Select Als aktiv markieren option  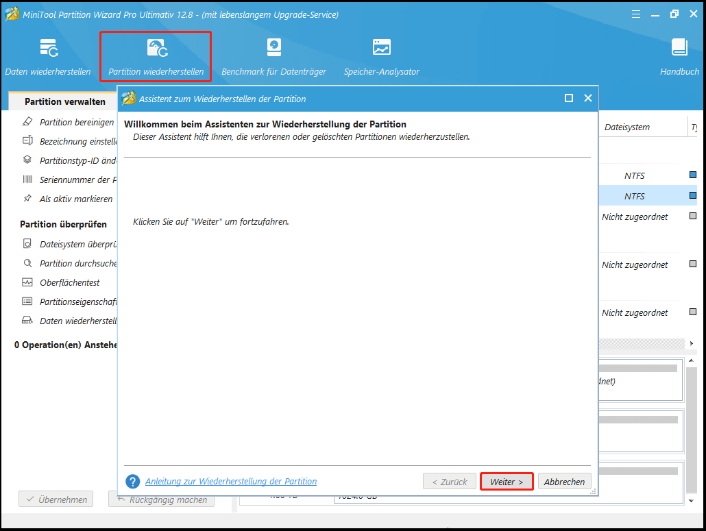click(x=76, y=199)
